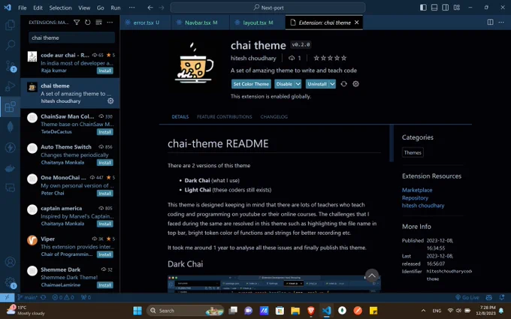Image resolution: width=511 pixels, height=319 pixels.
Task: Open the Explorer view in activity bar
Action: pos(10,25)
